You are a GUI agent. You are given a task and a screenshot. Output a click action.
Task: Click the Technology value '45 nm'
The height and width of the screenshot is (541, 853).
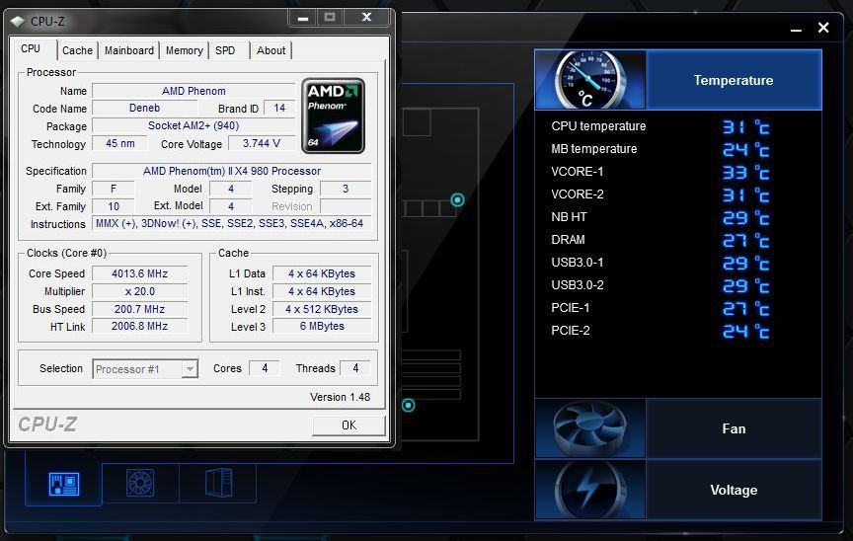[119, 143]
